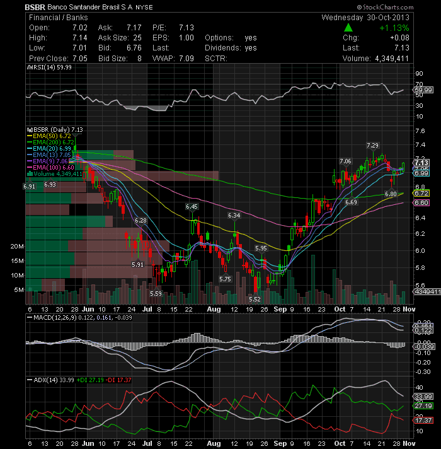Click the green up-arrow triangle beside +1.13%
The height and width of the screenshot is (449, 441).
[x=348, y=28]
